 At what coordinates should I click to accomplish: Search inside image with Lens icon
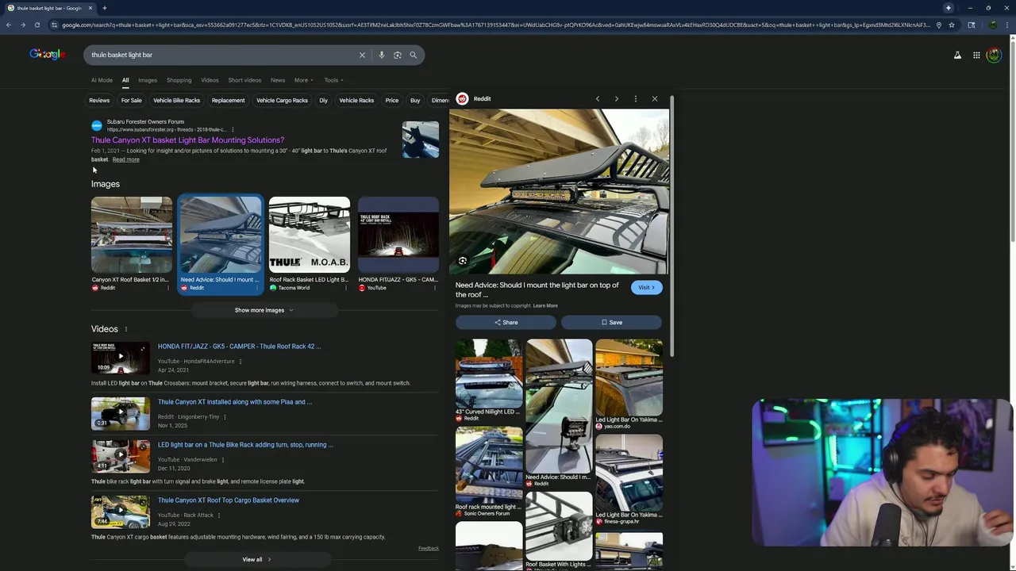click(x=463, y=261)
